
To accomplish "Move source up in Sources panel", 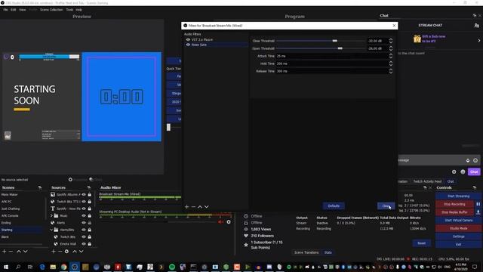I will point(75,252).
